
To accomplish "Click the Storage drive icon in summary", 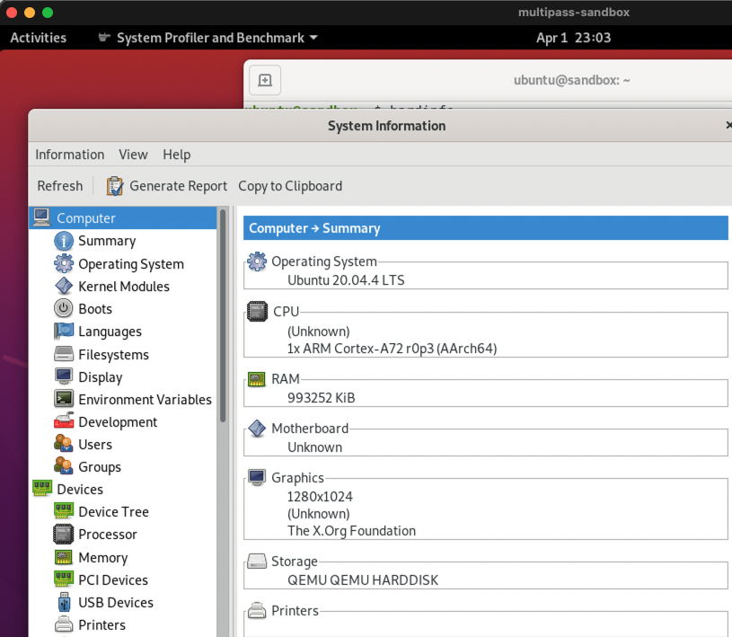I will 257,561.
